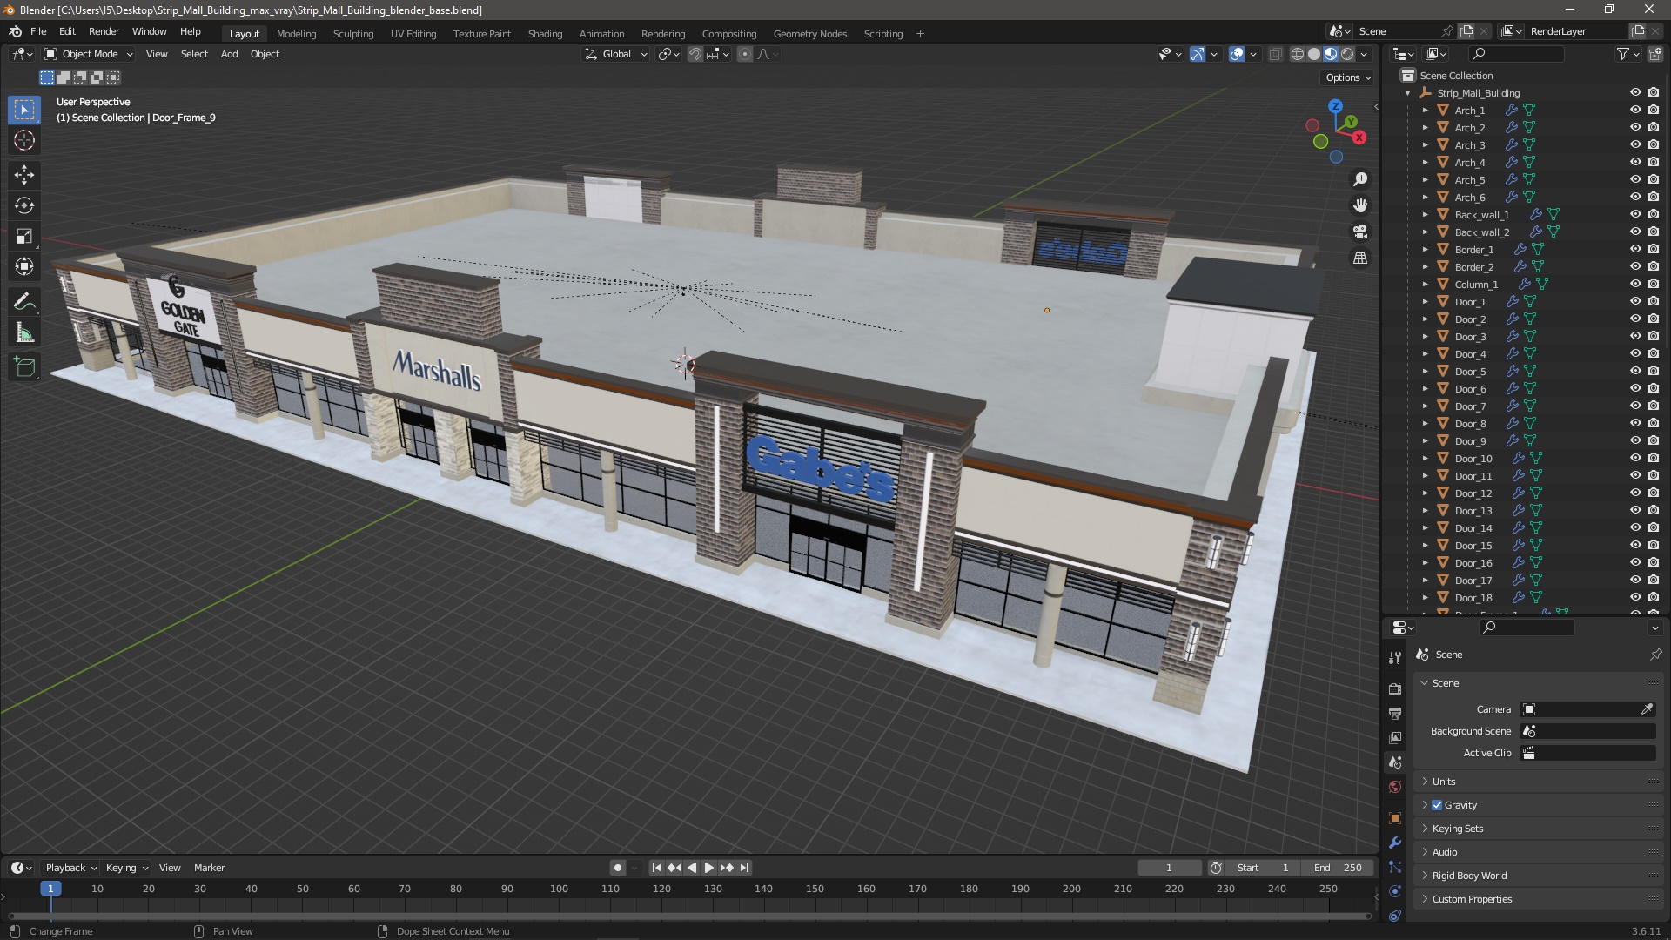
Task: Toggle auto keying record button
Action: pos(617,868)
